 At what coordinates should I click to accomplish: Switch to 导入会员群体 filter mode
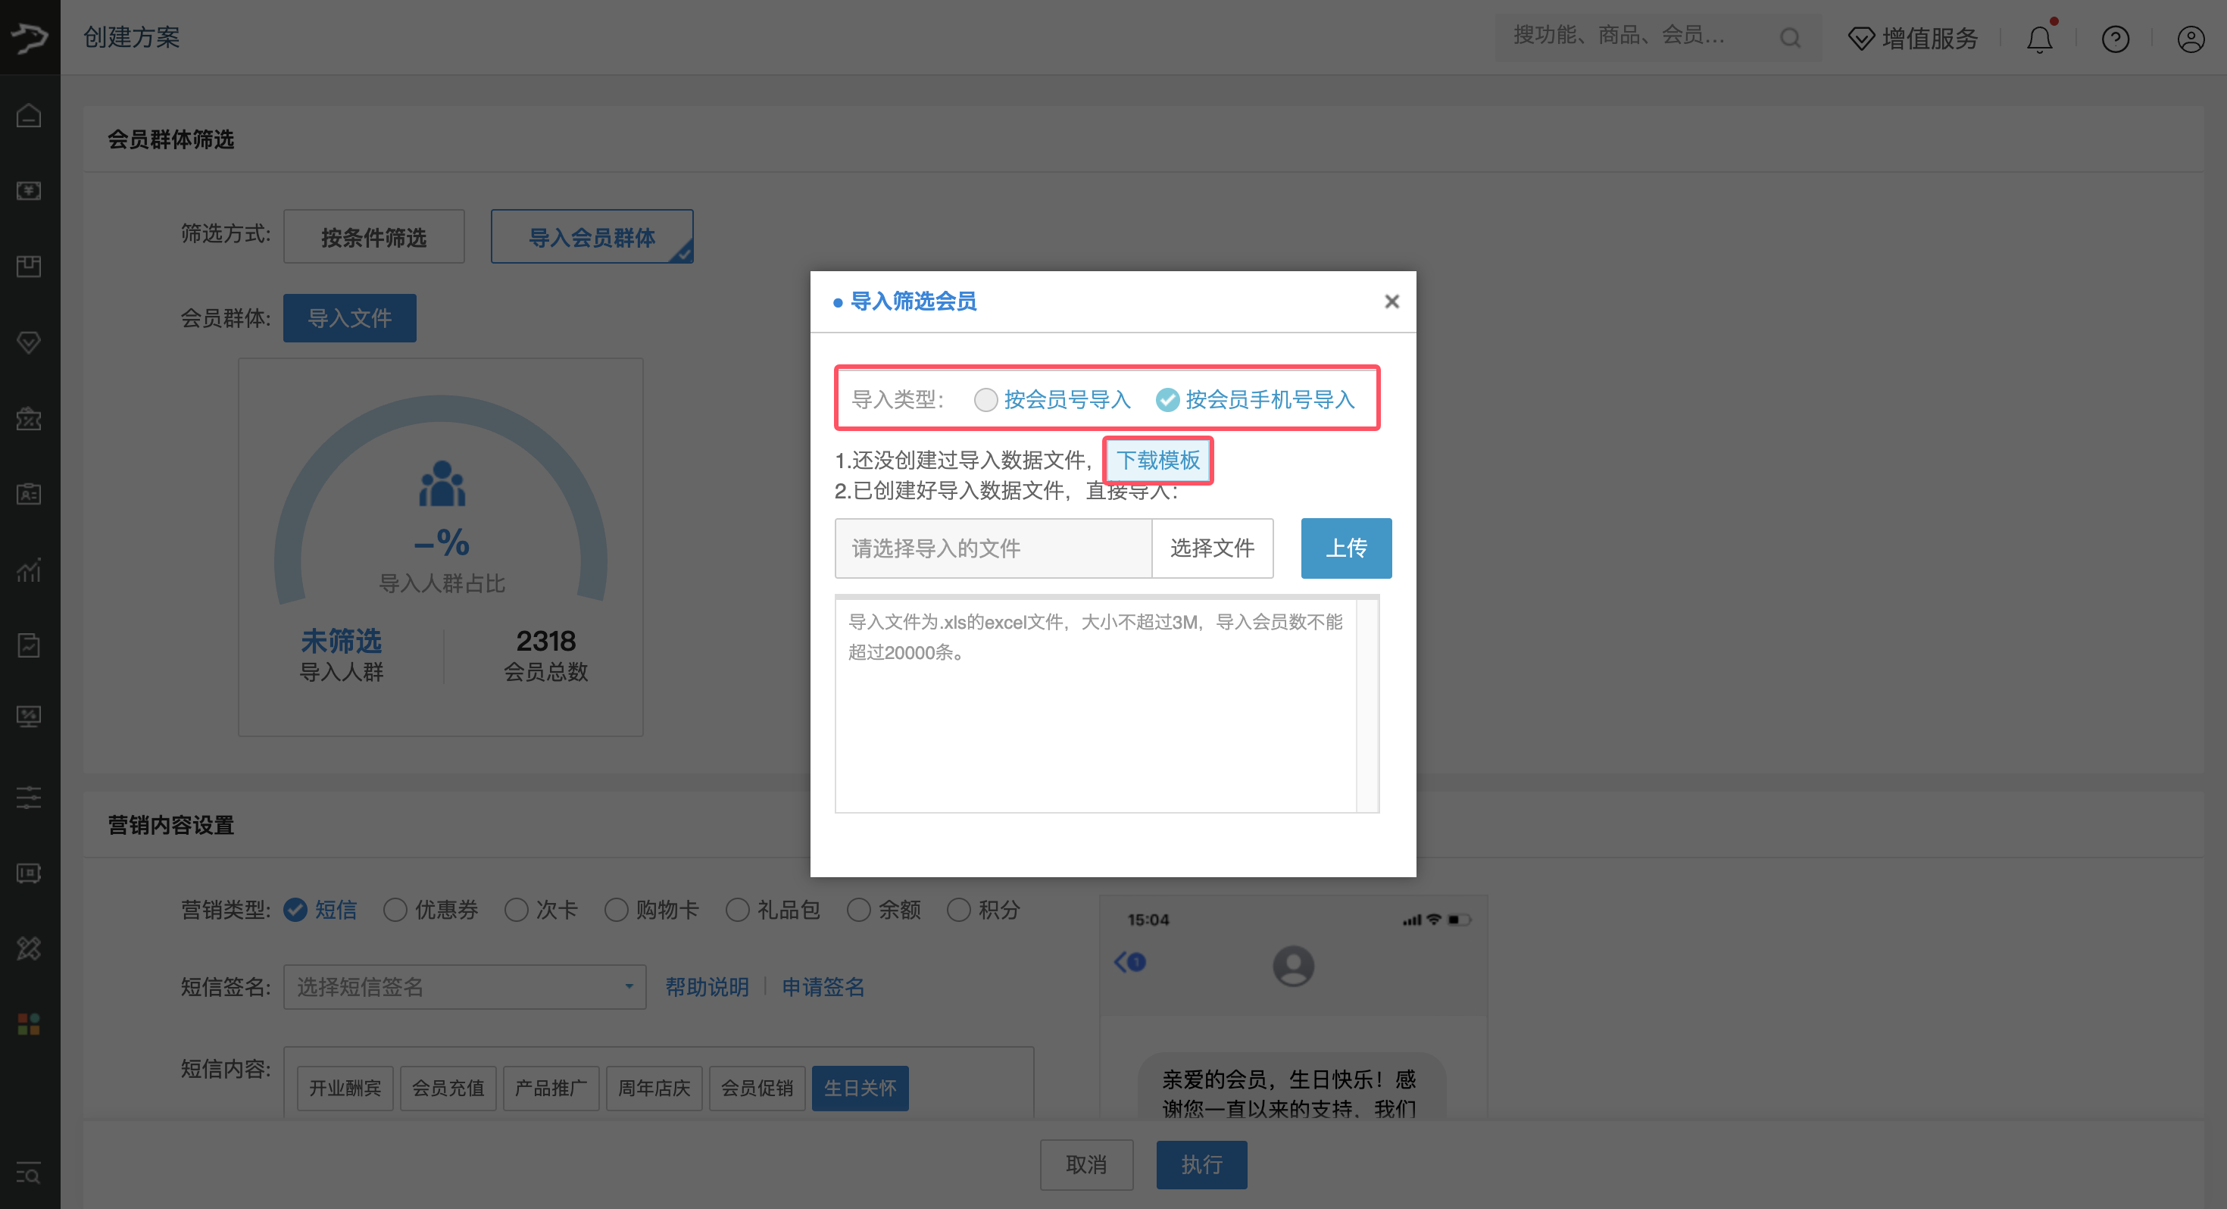click(x=592, y=237)
